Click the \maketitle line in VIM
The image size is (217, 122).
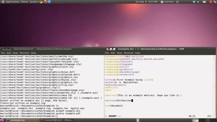coord(112,87)
